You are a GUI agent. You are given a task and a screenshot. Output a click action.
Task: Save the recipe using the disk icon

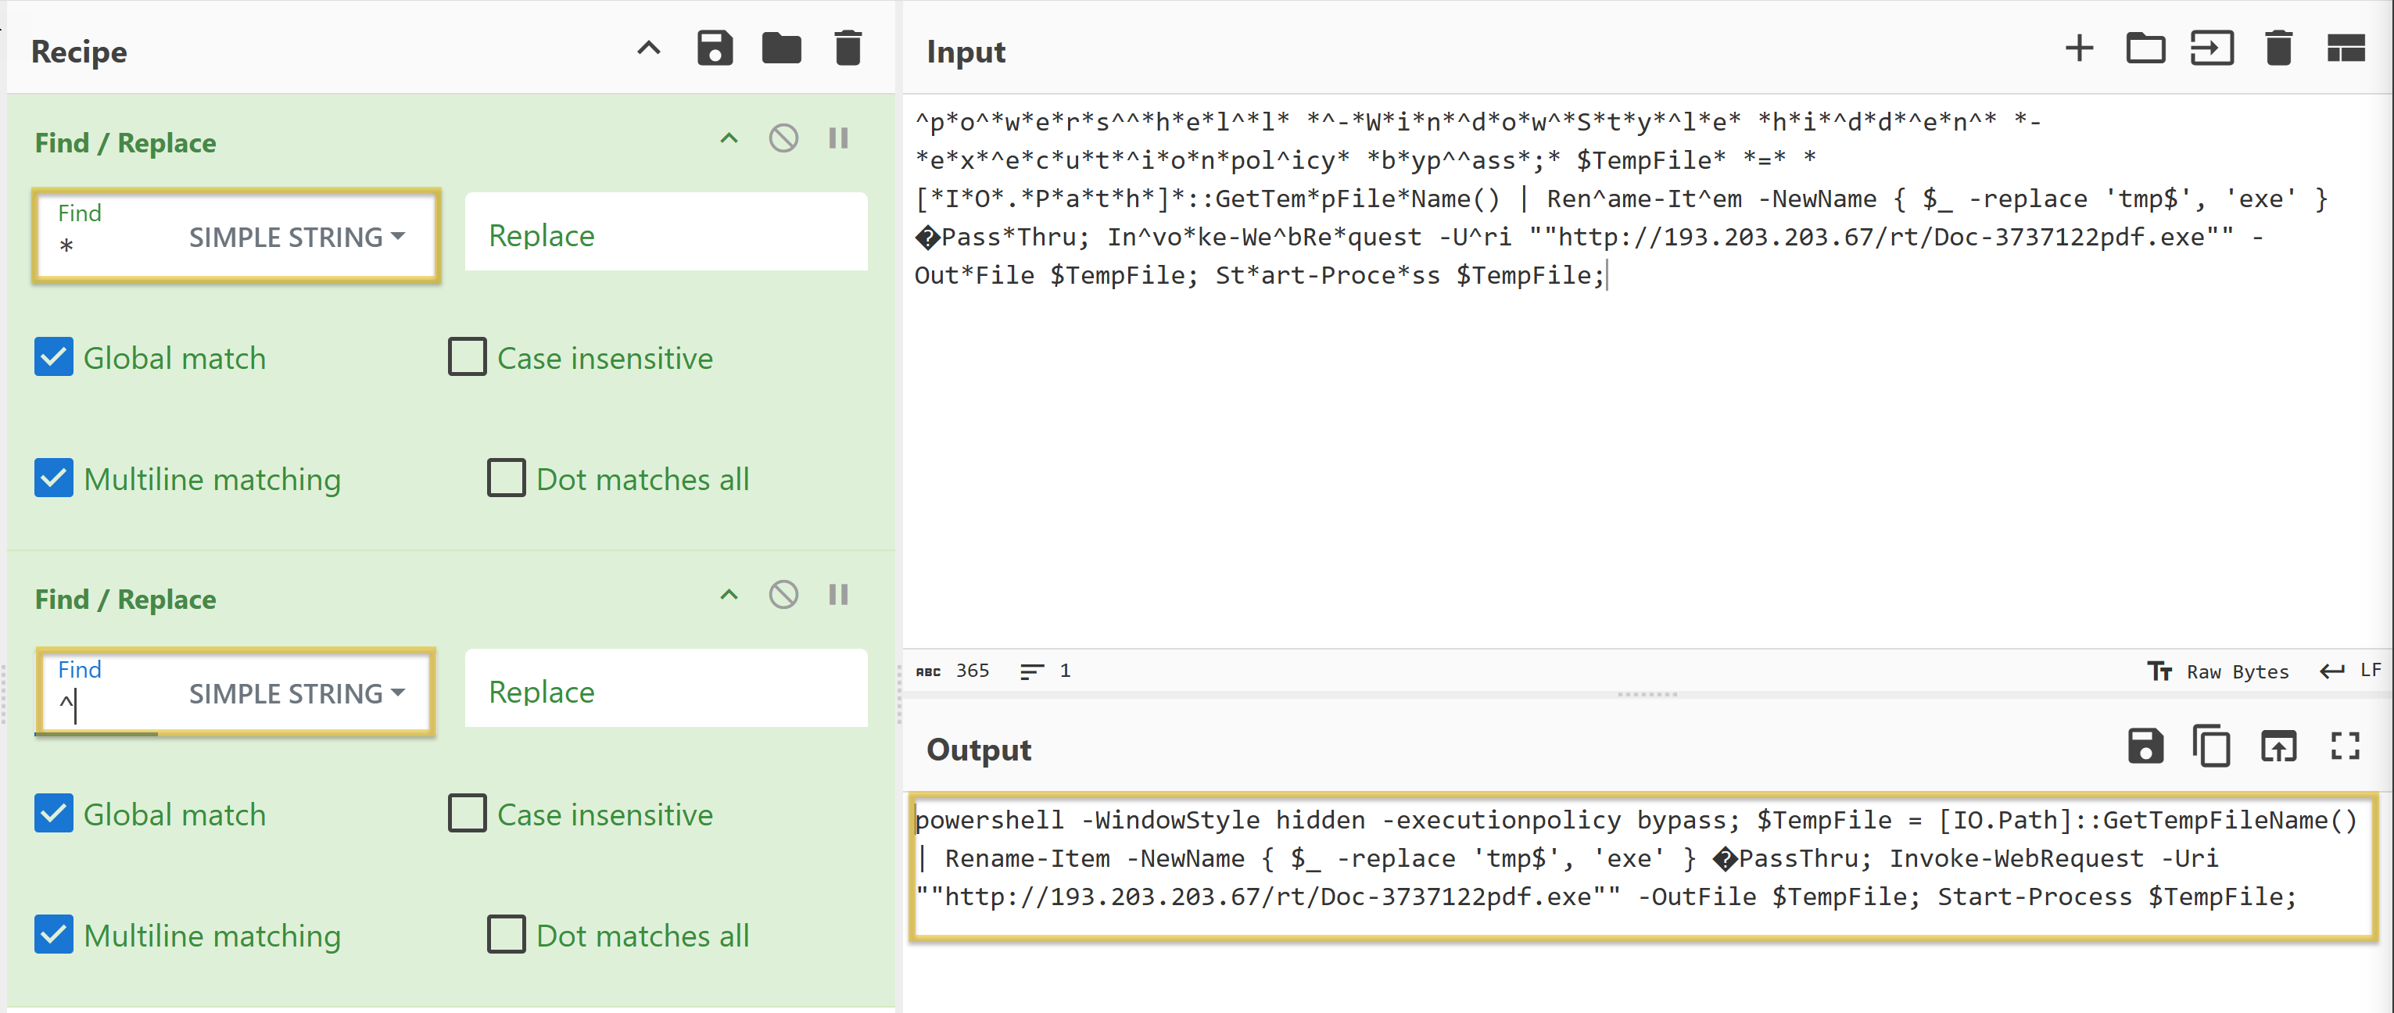click(x=714, y=48)
